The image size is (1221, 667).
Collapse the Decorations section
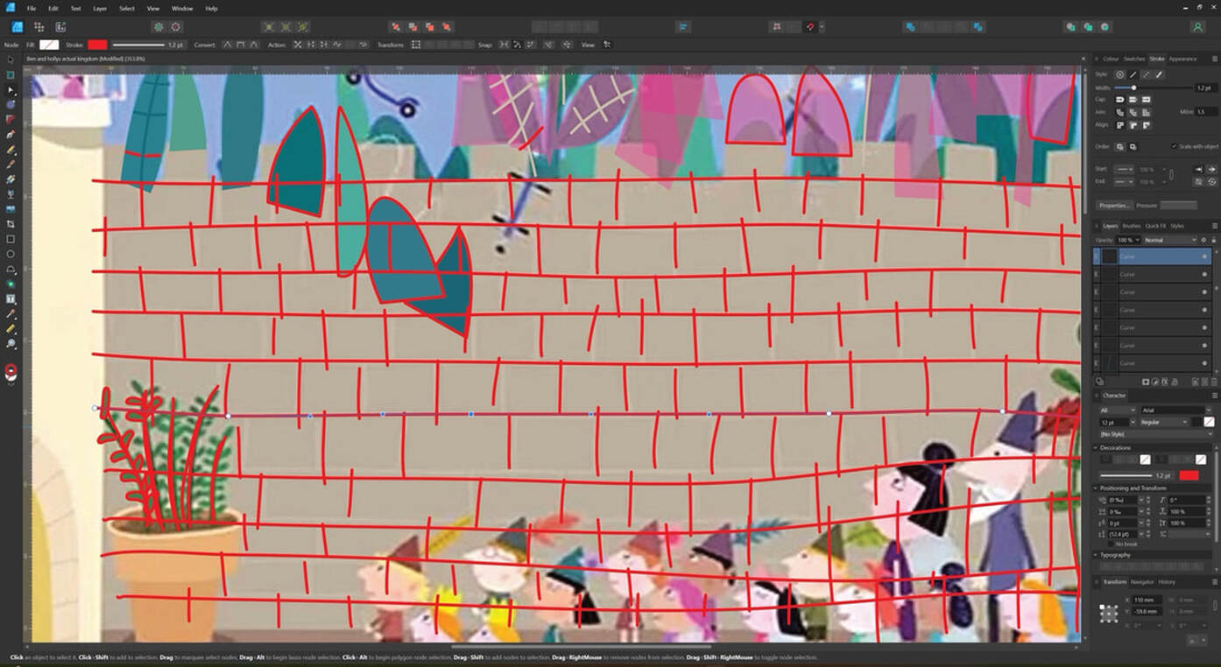coord(1097,447)
